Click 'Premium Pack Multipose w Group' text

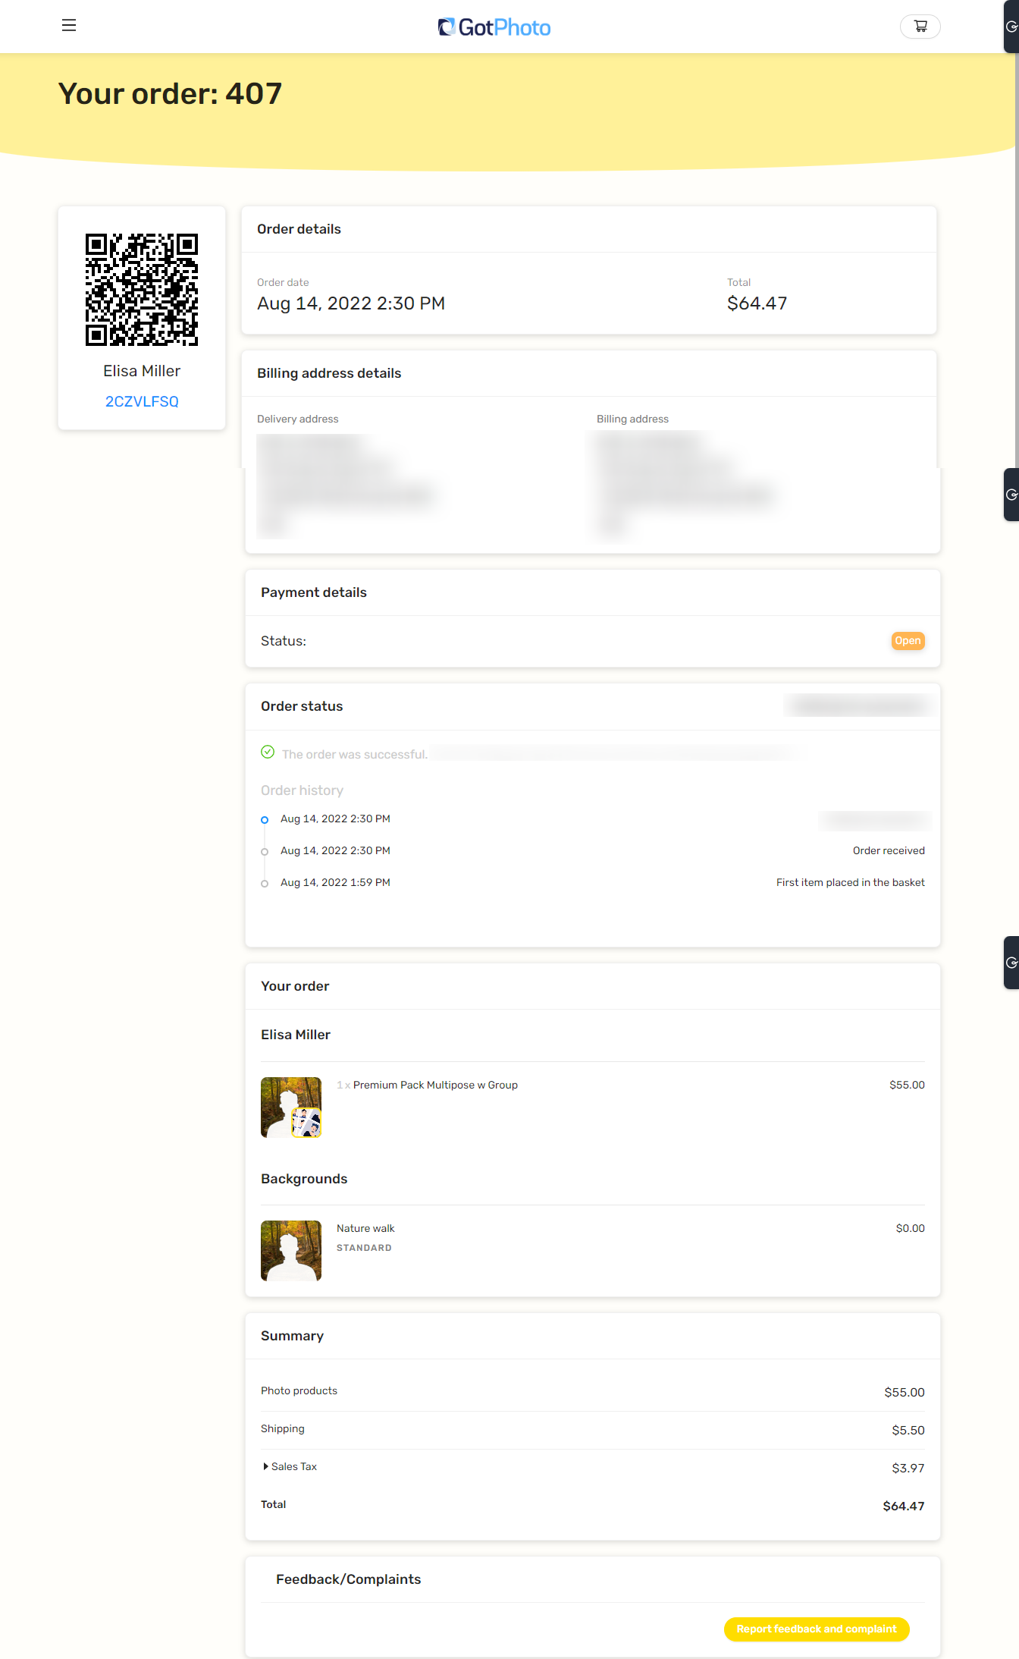click(435, 1085)
